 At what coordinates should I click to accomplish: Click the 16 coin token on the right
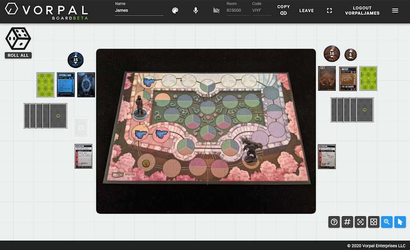coord(332,54)
